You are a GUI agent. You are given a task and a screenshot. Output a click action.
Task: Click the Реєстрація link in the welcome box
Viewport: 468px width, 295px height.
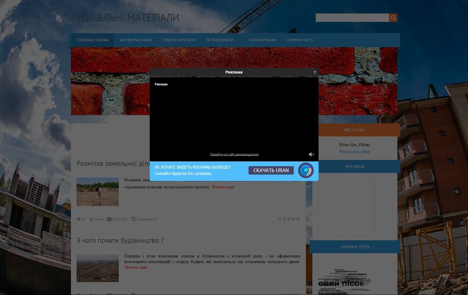(349, 151)
